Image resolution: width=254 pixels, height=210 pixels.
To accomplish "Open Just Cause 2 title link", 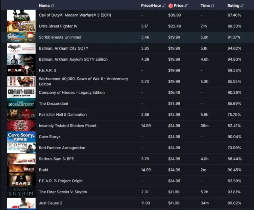I will click(x=50, y=203).
